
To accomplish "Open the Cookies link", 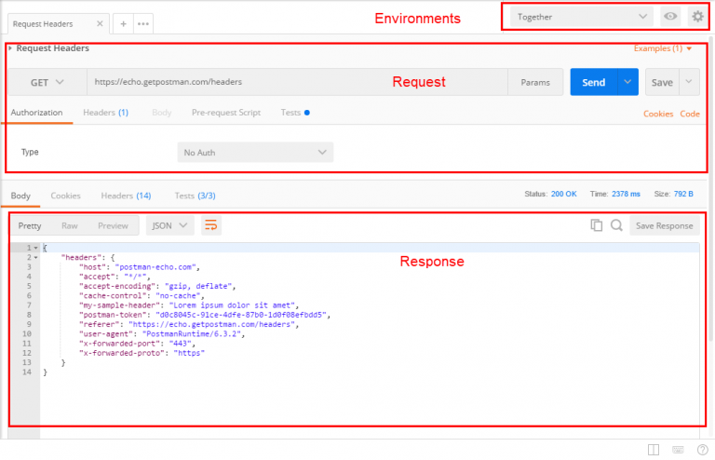I will pos(658,114).
